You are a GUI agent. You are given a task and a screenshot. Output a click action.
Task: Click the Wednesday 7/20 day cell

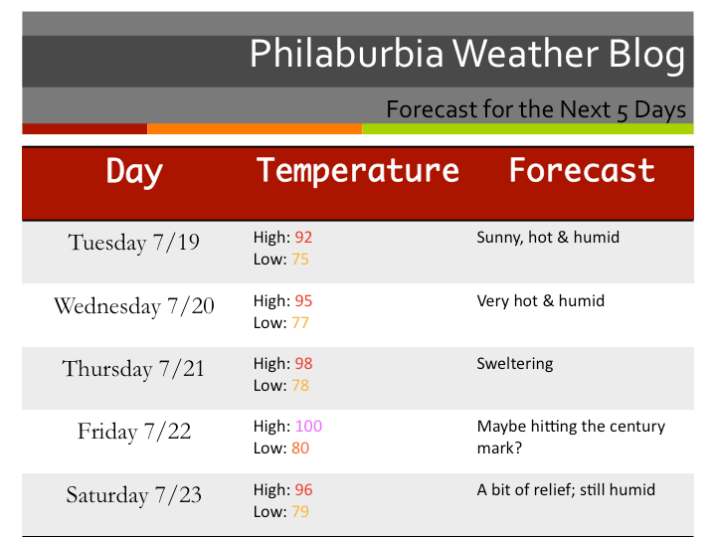point(134,305)
